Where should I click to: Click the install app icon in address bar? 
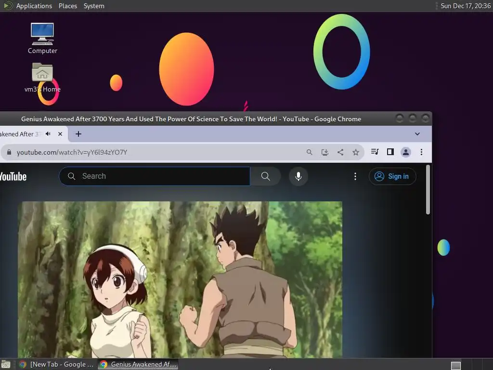pyautogui.click(x=325, y=152)
